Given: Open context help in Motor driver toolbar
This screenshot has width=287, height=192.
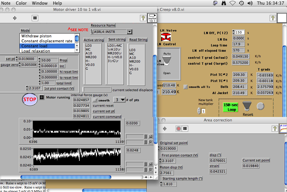Looking at the screenshot, I should point(143,18).
